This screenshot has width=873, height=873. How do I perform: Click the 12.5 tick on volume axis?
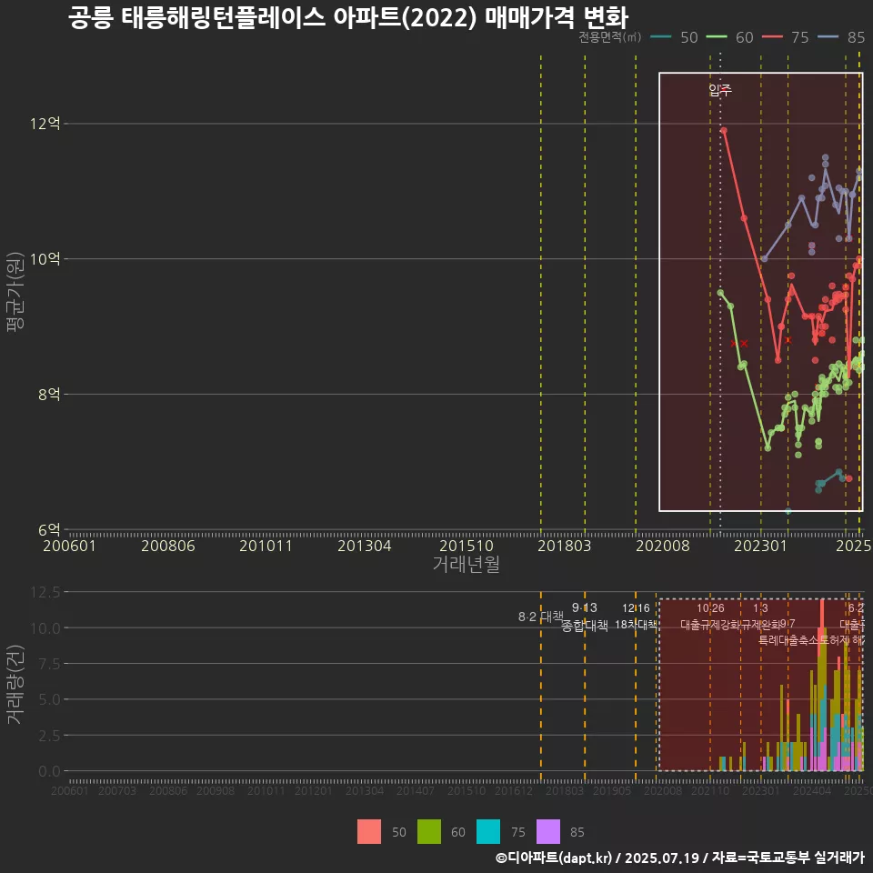[x=45, y=592]
